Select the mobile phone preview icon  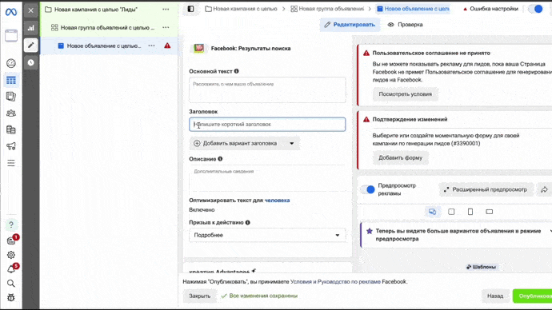[470, 212]
